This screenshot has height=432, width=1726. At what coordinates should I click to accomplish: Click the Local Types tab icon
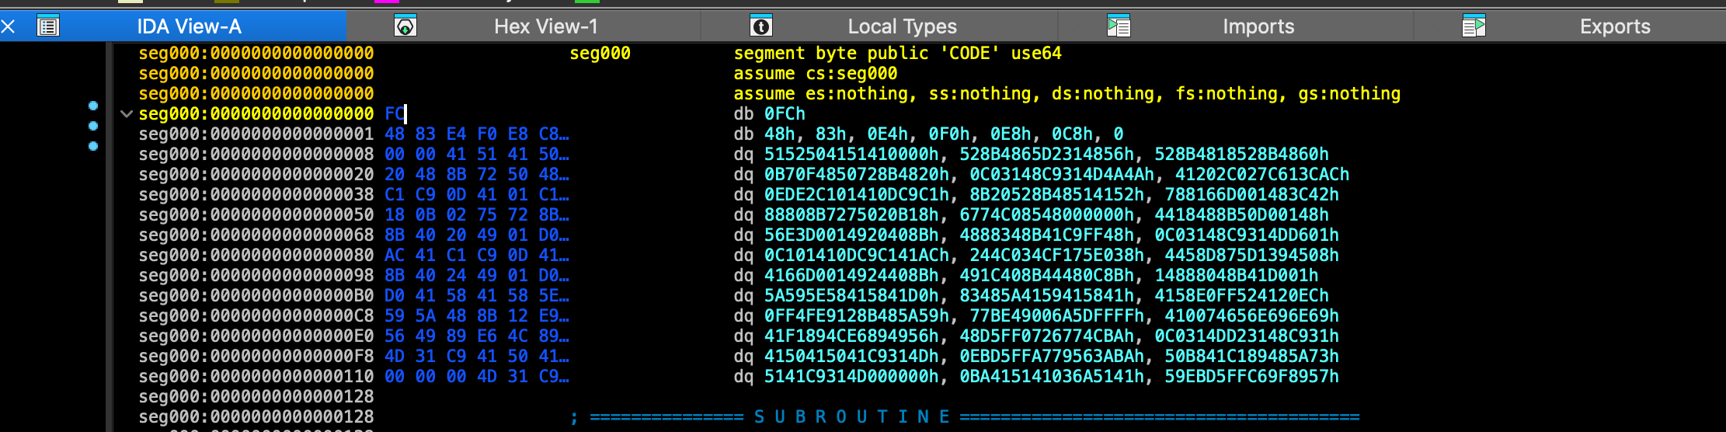tap(761, 26)
